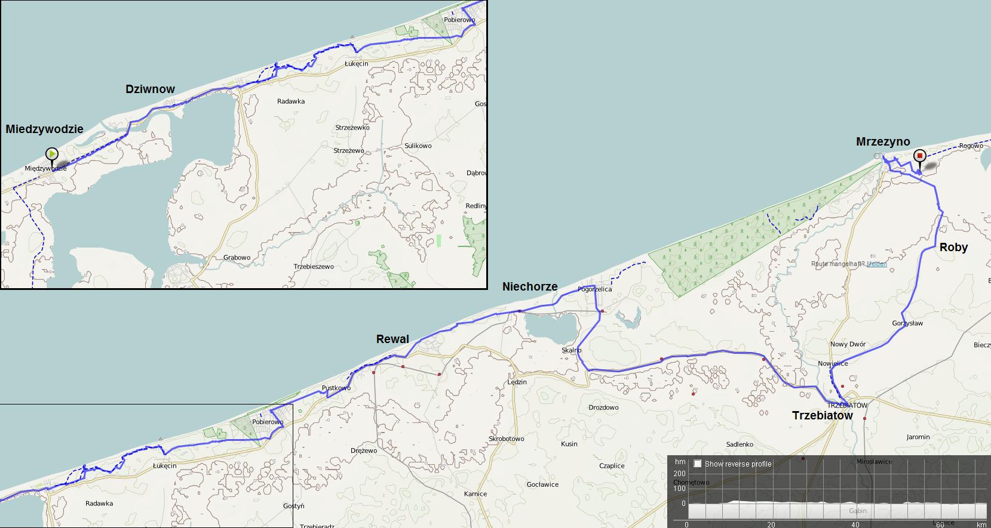Click the Skalno place name
991x528 pixels.
(572, 350)
